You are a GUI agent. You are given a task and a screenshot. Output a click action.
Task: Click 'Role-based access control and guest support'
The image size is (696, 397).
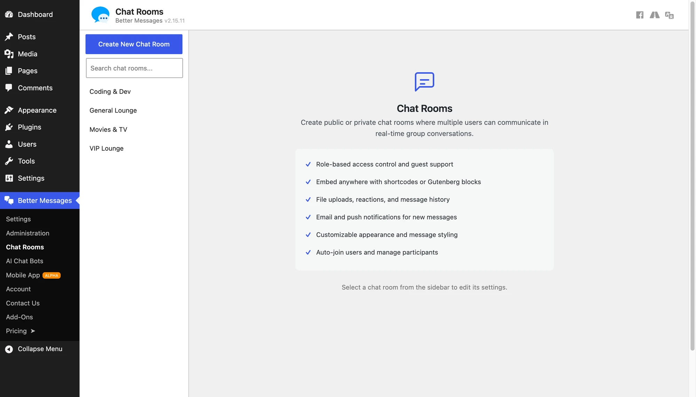[385, 164]
